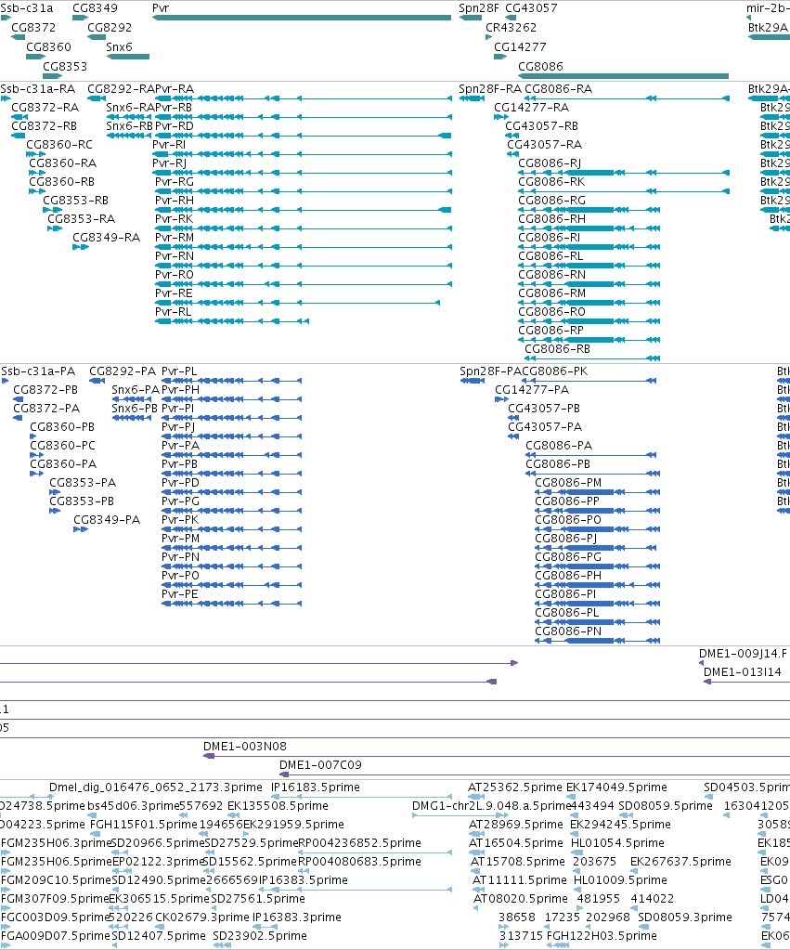Select EST label 'HL01054.5prime'
Viewport: 790px width, 950px height.
pos(617,843)
